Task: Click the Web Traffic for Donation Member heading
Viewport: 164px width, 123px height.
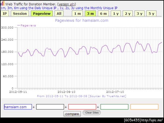Action: point(31,4)
